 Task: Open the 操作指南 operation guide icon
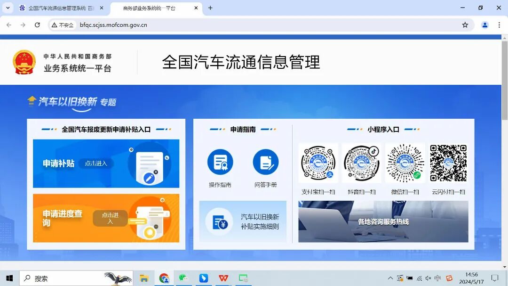pos(220,160)
